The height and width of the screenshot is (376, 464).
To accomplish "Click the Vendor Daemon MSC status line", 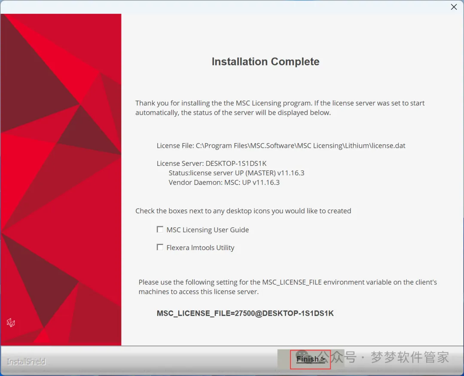I will tap(224, 182).
